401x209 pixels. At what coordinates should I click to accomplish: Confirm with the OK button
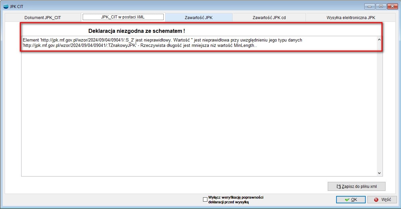[351, 199]
